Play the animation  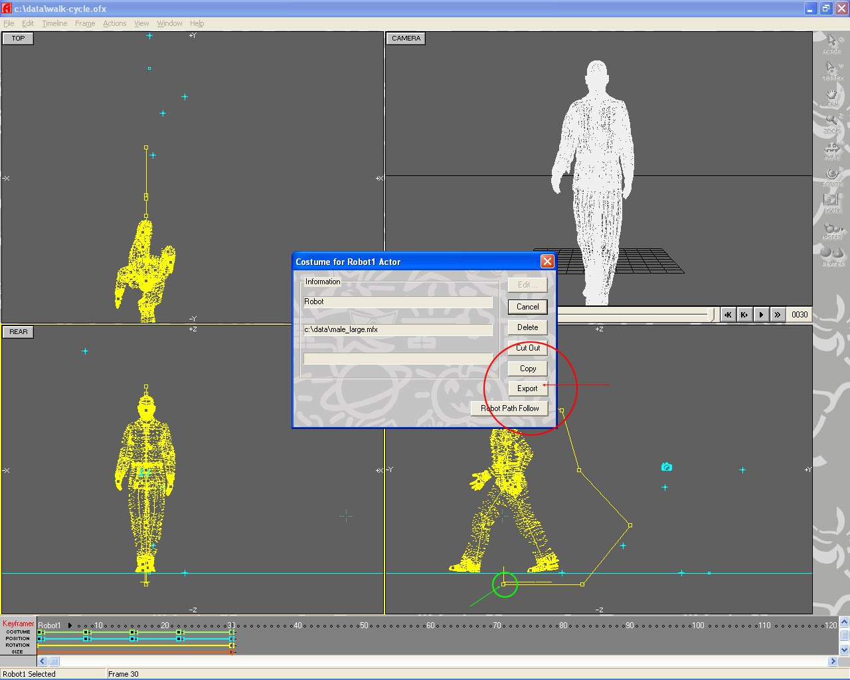pos(761,315)
